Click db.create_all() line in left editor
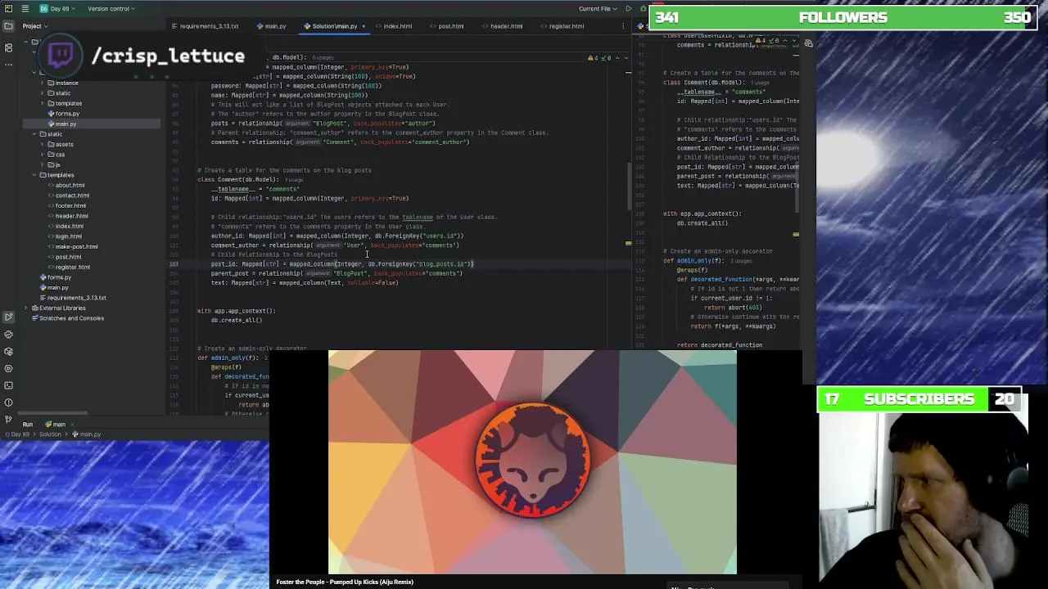Screen dimensions: 1048x589 (236, 321)
